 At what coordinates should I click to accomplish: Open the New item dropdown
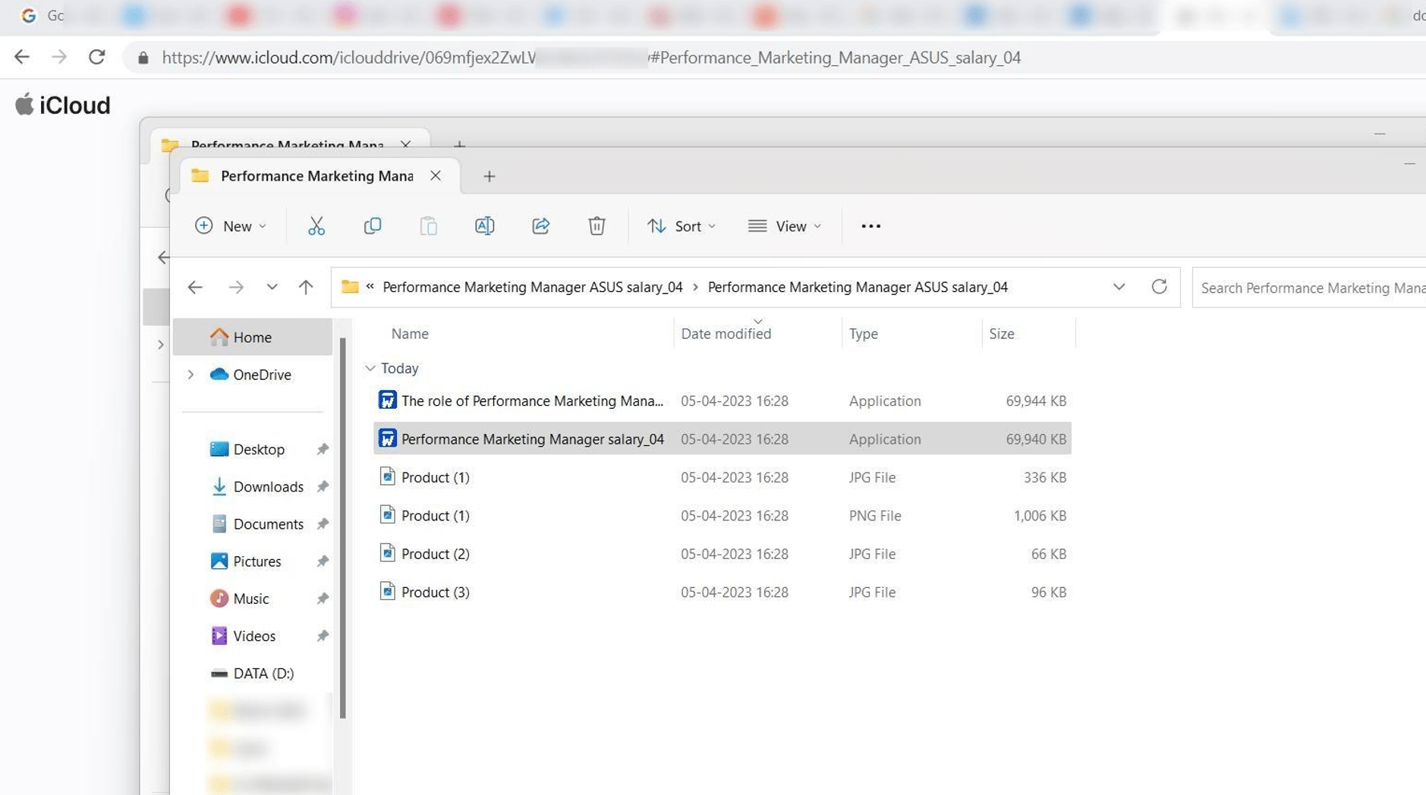coord(231,225)
